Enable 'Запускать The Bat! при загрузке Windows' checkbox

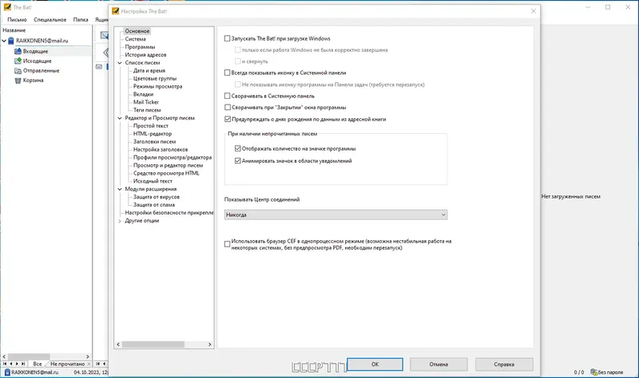pos(228,38)
